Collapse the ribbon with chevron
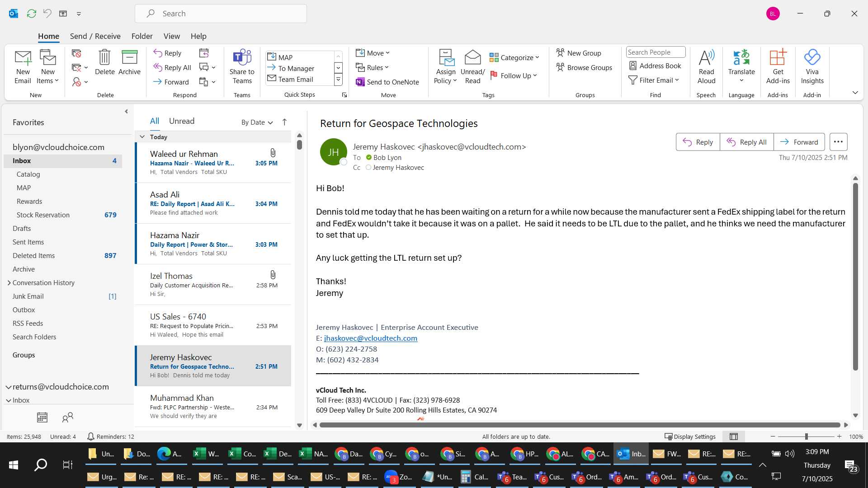The width and height of the screenshot is (868, 488). (855, 93)
